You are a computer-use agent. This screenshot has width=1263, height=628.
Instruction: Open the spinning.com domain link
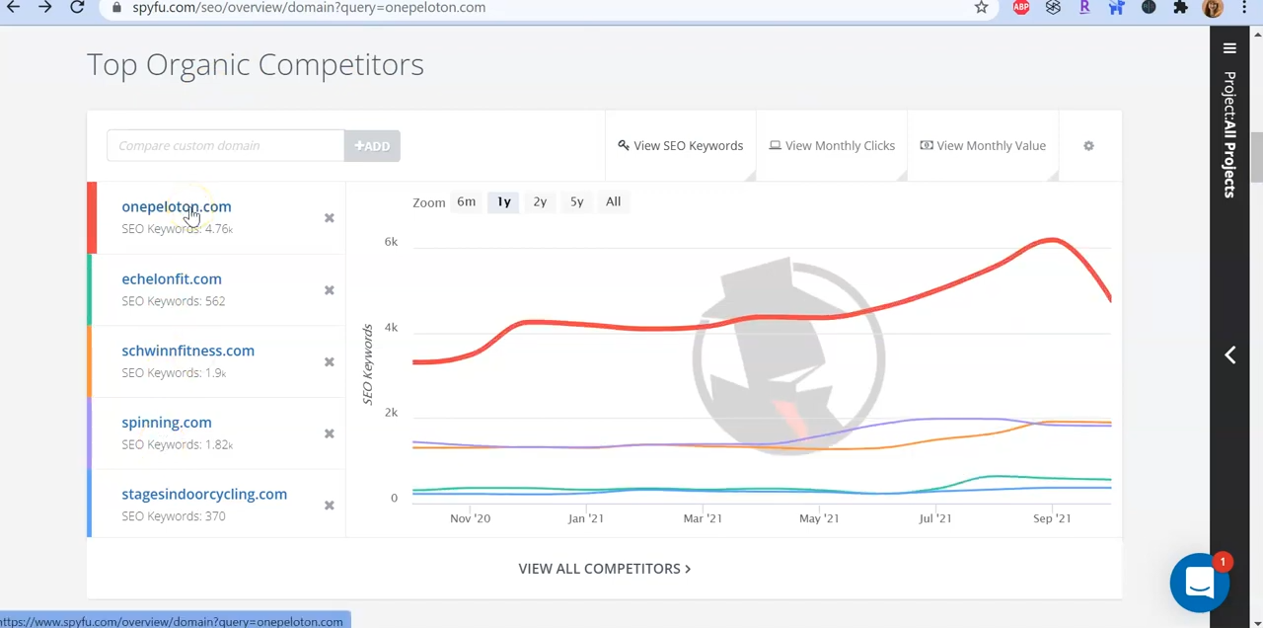[x=167, y=423]
